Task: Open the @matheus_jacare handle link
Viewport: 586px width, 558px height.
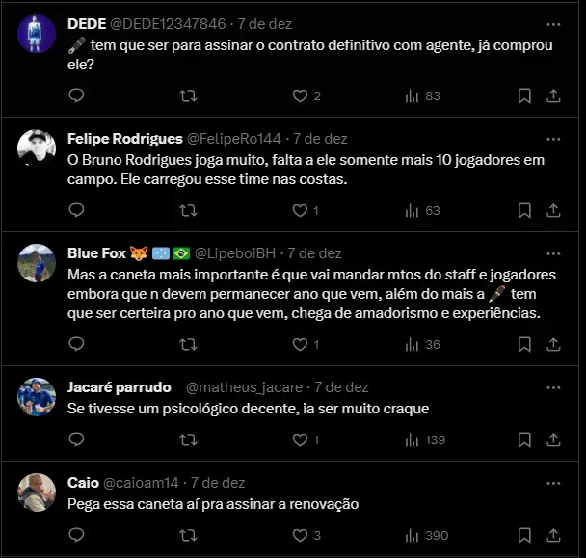Action: (x=244, y=387)
